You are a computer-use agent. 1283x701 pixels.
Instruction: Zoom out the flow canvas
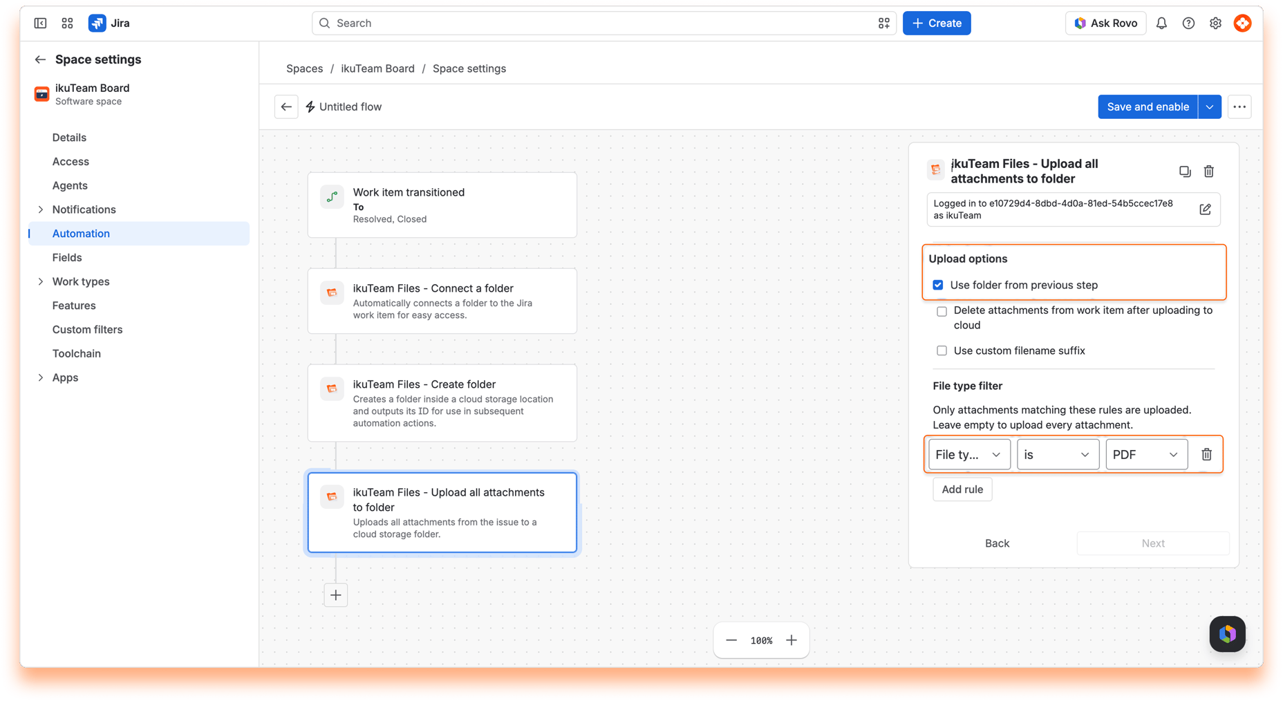pos(731,640)
